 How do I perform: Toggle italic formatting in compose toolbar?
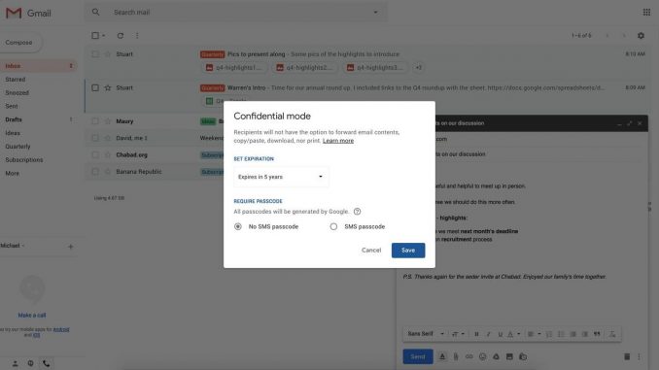[488, 334]
